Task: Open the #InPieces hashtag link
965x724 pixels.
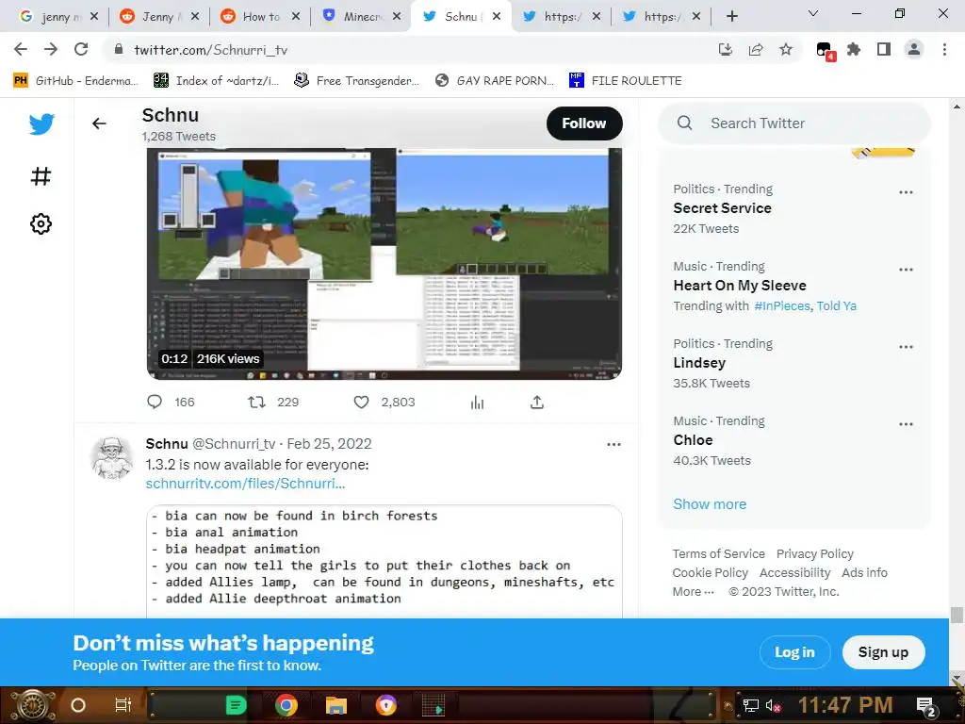Action: [x=782, y=306]
